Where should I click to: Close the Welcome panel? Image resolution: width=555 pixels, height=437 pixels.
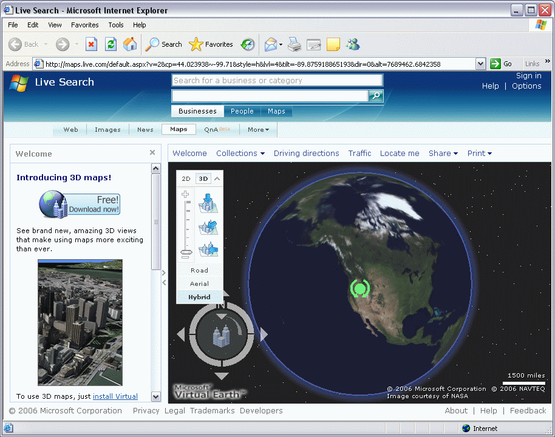(x=152, y=153)
